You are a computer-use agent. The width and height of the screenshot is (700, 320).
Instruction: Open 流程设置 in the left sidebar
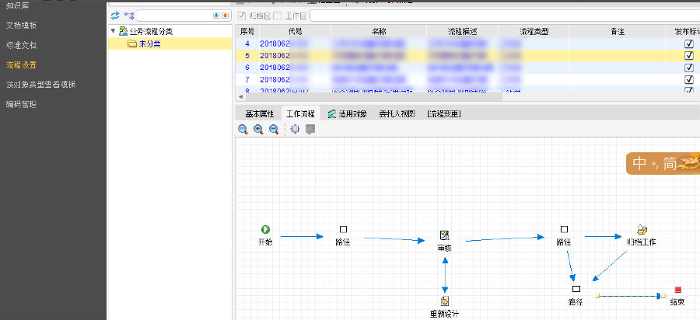21,64
